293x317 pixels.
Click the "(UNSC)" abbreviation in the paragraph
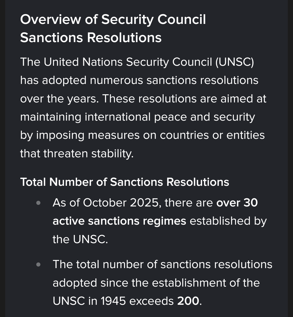point(235,62)
